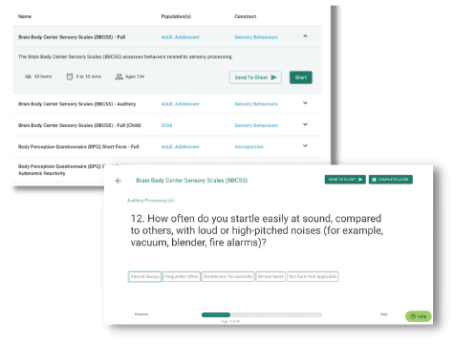Go to the Previous question
This screenshot has width=454, height=344.
(141, 314)
